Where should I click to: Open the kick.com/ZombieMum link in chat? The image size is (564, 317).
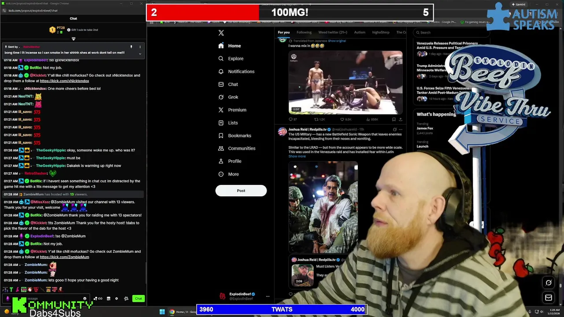point(64,257)
